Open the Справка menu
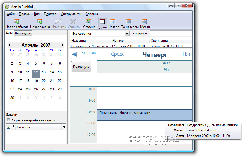 91,14
